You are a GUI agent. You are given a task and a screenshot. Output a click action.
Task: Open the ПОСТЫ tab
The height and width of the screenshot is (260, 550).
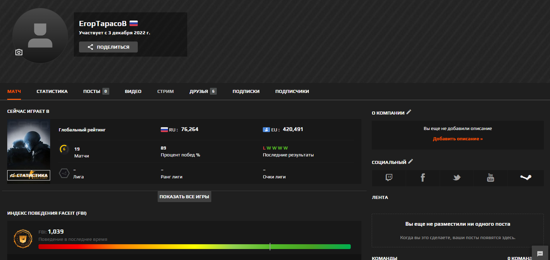tap(96, 91)
